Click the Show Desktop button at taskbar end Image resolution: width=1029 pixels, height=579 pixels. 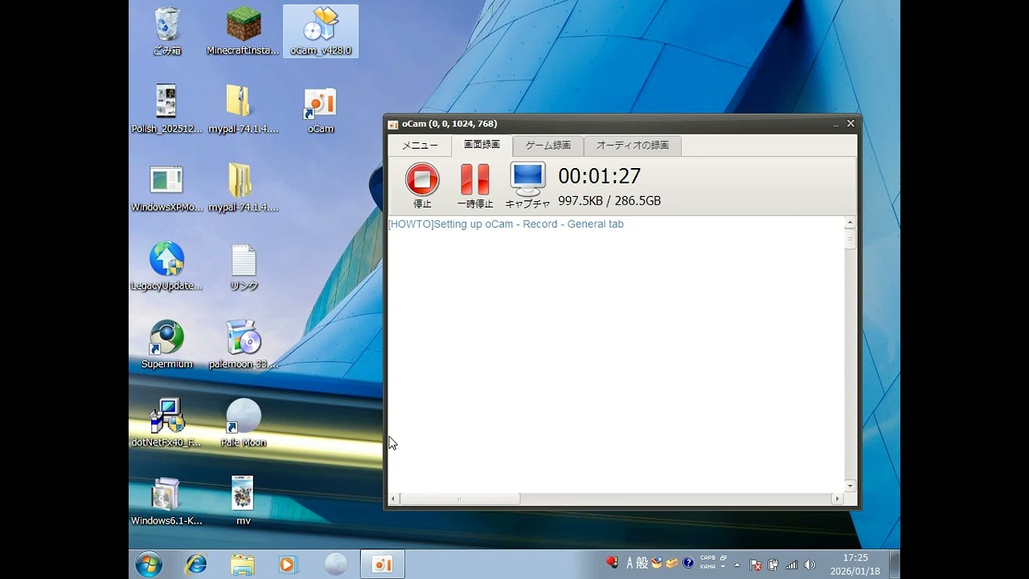coord(895,565)
